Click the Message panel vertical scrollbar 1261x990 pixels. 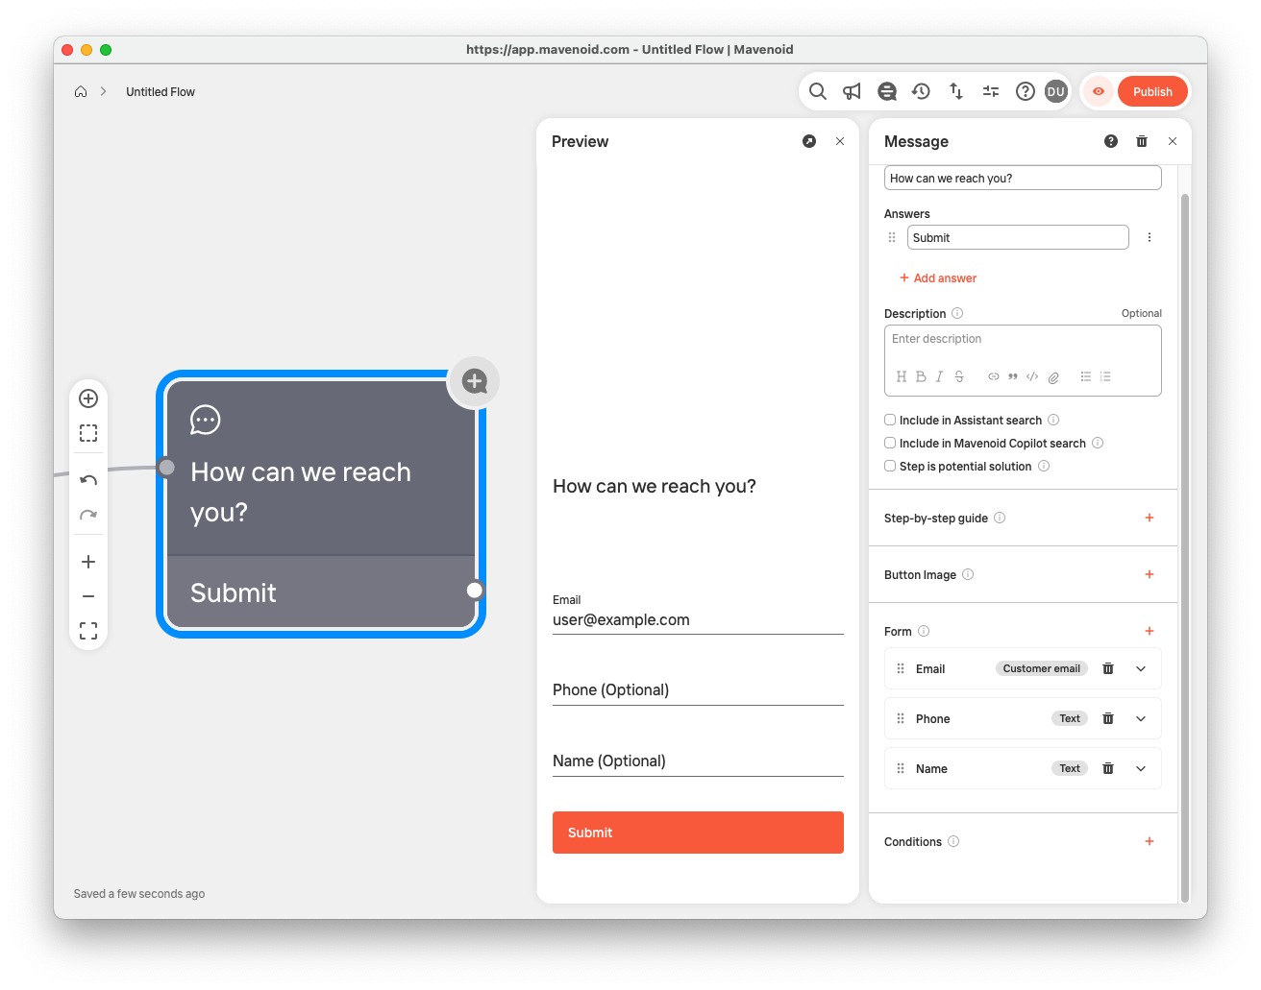pyautogui.click(x=1184, y=538)
